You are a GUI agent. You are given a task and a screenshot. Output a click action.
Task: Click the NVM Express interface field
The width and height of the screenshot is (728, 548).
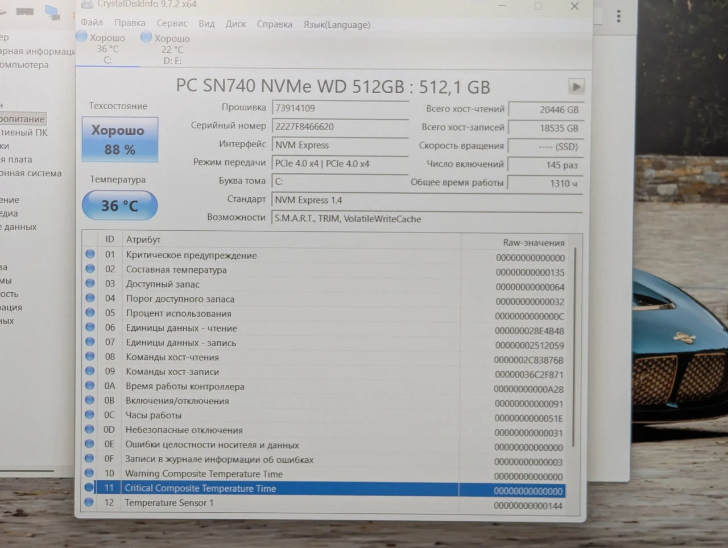(x=340, y=145)
